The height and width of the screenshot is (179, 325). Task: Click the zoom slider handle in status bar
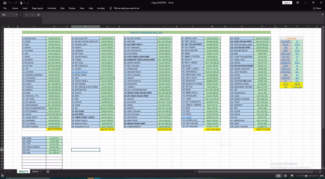tap(306, 176)
